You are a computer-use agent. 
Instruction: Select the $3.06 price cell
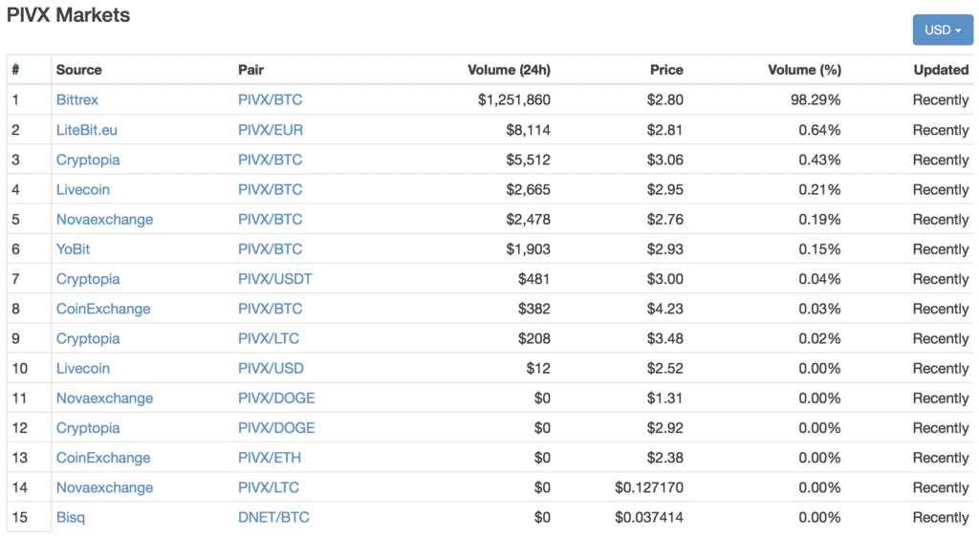665,160
